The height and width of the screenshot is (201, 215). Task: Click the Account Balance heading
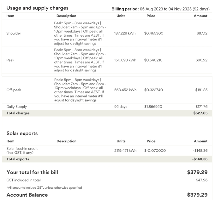point(27,195)
